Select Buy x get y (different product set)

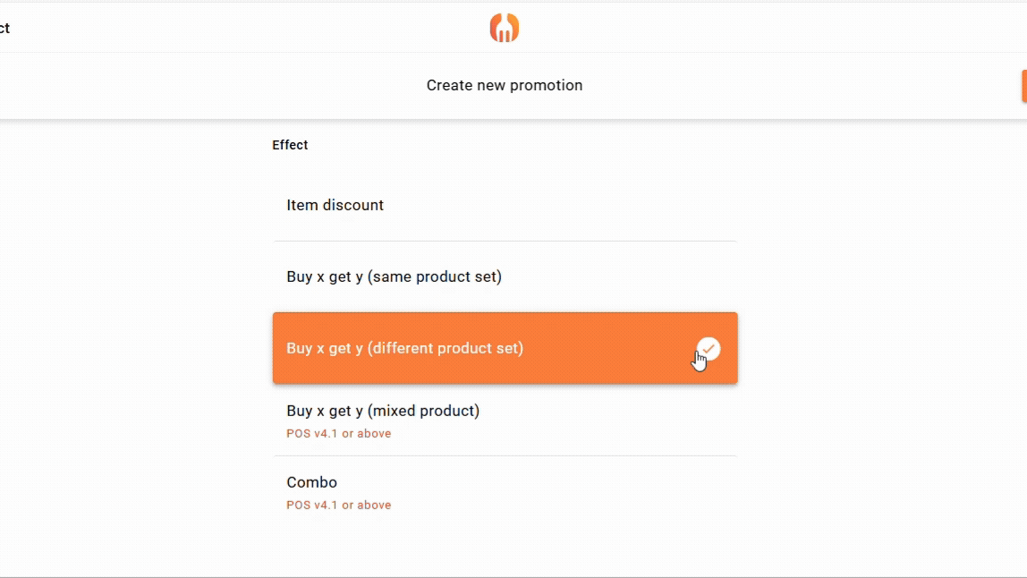point(404,348)
